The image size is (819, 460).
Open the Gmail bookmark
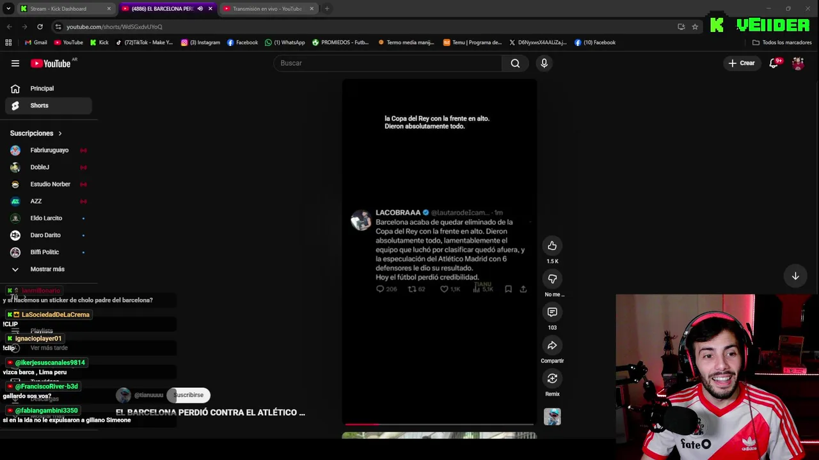pos(36,43)
